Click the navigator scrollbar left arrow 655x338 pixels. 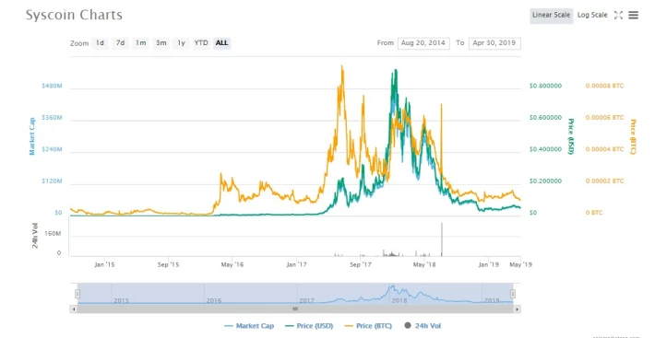tap(74, 309)
